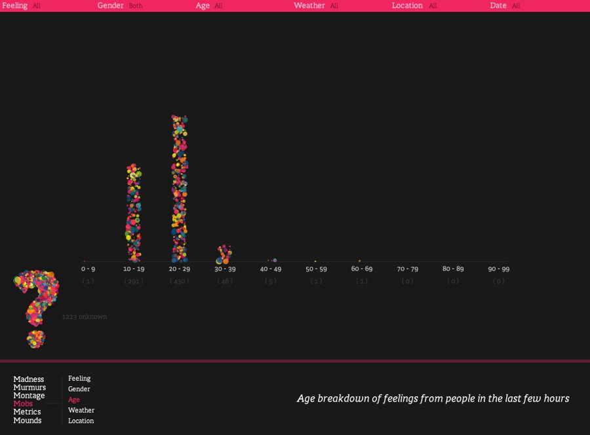Click the 30 - 39 bubble cluster
Screen dimensions: 590x435
(x=224, y=255)
